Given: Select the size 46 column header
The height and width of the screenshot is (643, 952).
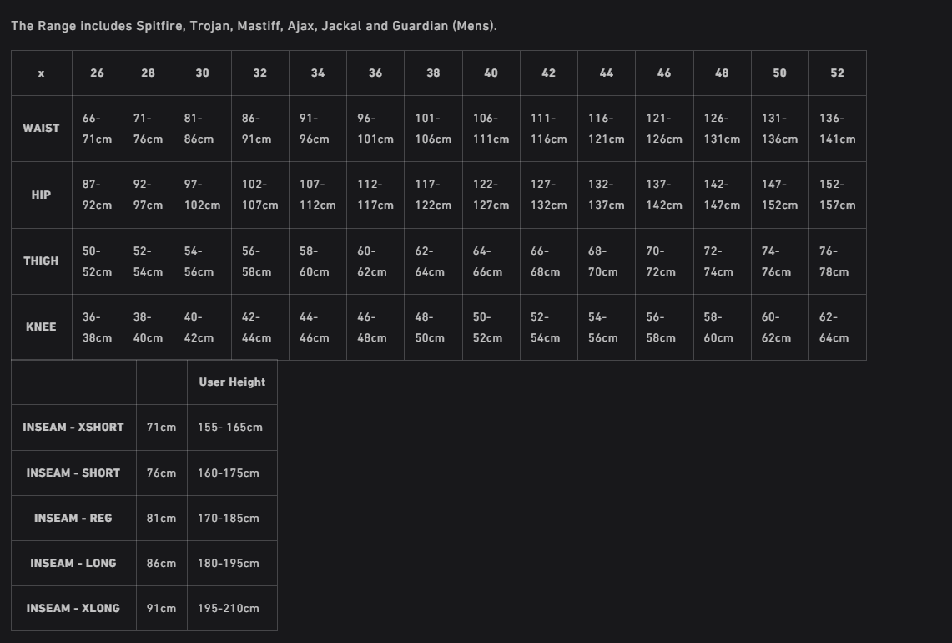Looking at the screenshot, I should click(664, 73).
